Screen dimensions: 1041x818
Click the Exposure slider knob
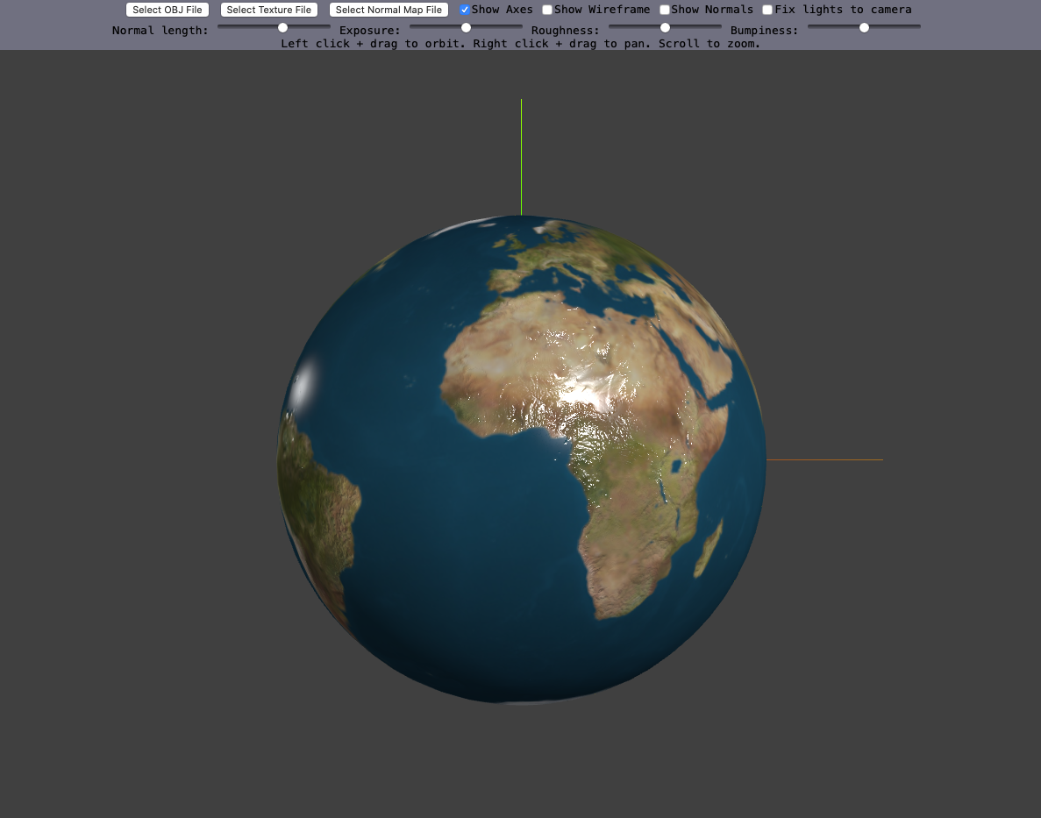pos(466,28)
